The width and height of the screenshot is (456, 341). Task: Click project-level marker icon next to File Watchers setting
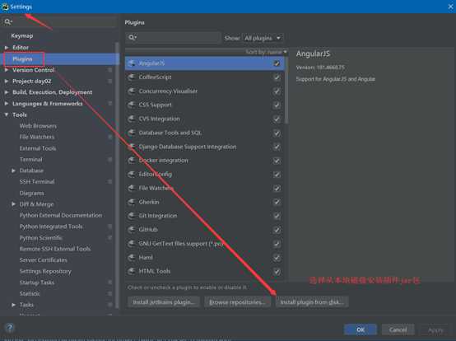coord(109,137)
